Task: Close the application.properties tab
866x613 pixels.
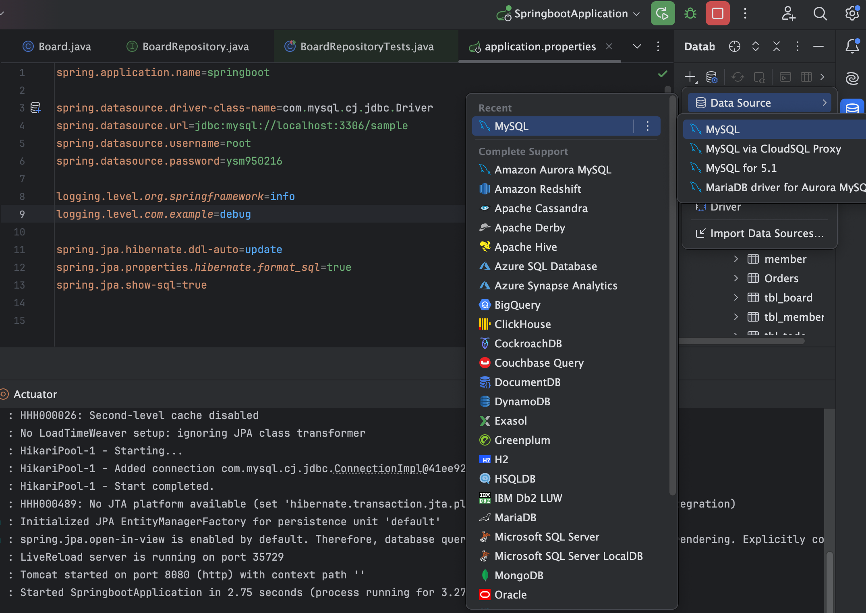Action: 609,46
